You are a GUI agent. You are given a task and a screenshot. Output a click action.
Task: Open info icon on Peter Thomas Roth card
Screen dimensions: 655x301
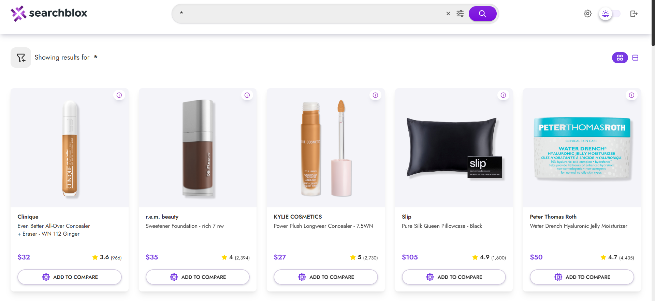631,95
